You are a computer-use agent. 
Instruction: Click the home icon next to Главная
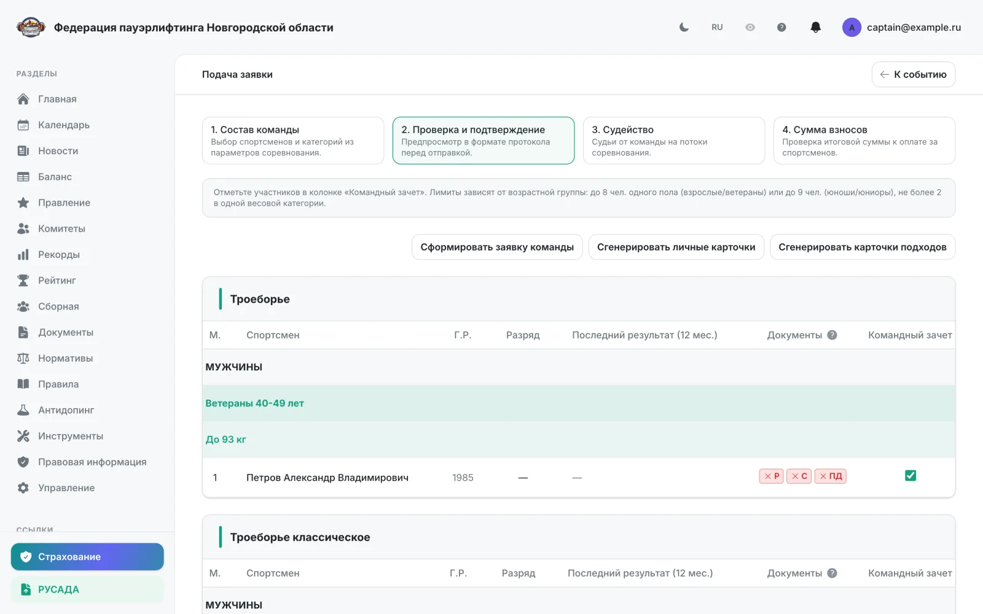click(23, 99)
